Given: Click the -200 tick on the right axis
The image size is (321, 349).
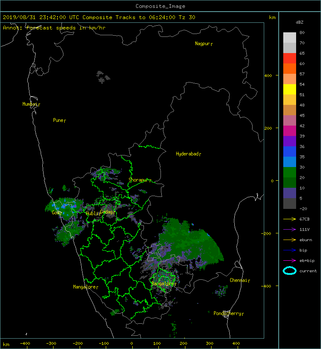Looking at the screenshot, I should coord(266,233).
